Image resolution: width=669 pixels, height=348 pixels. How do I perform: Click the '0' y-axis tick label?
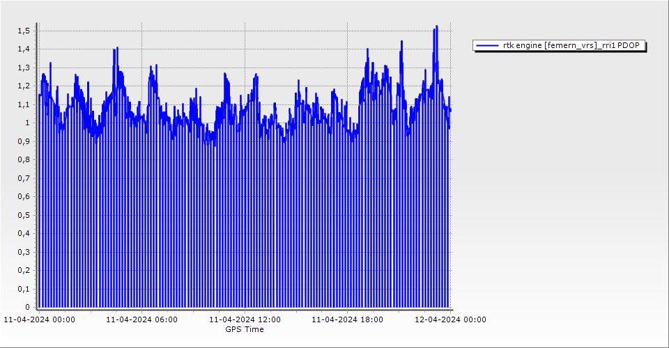point(28,307)
